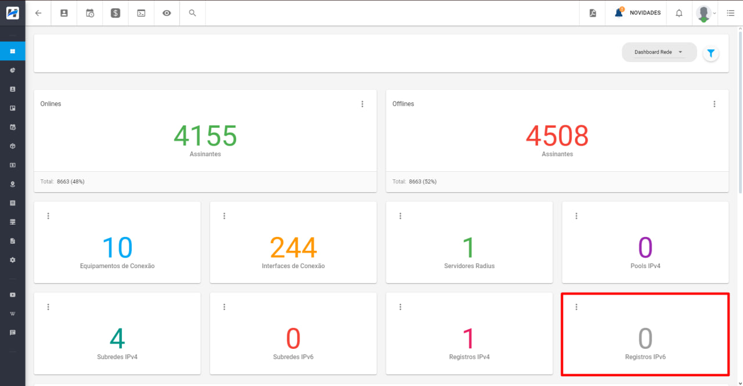
Task: Select the dashboard grid icon in sidebar
Action: click(x=13, y=51)
